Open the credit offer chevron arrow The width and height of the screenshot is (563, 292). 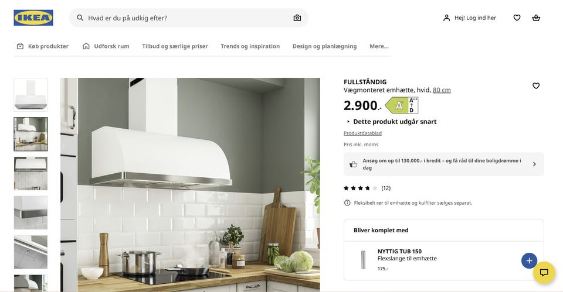click(534, 164)
